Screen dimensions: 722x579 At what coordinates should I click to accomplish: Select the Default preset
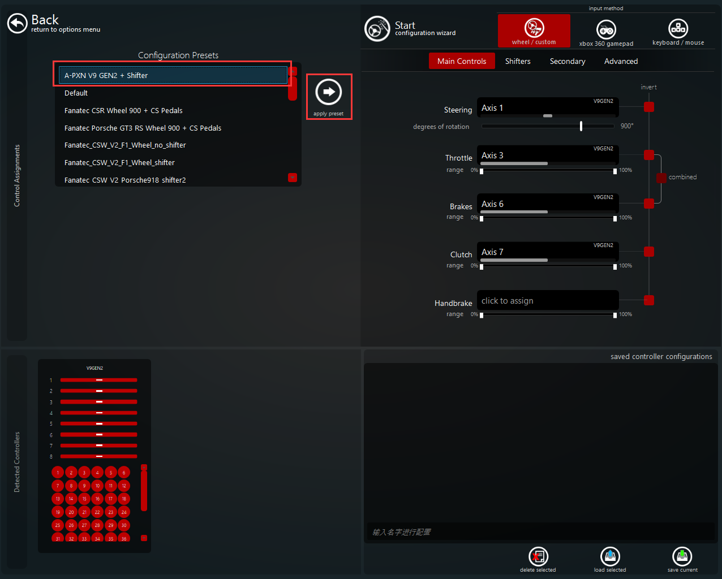click(x=173, y=93)
